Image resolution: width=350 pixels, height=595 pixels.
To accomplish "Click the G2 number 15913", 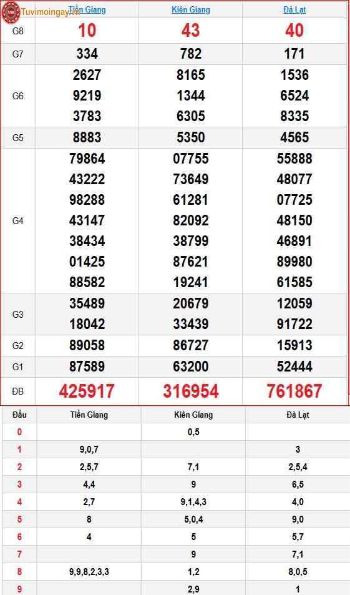I will 294,345.
